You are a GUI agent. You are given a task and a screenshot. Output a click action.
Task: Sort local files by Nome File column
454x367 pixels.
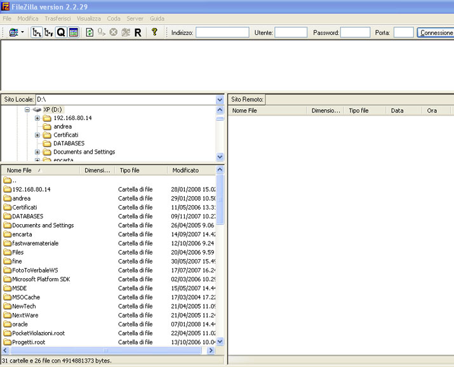pyautogui.click(x=41, y=170)
